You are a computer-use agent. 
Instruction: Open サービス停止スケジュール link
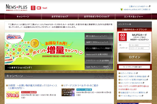(131, 96)
